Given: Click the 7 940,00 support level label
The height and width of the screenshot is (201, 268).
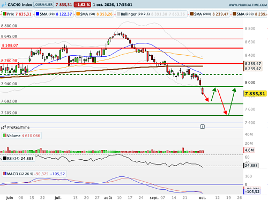Looking at the screenshot, I should (x=9, y=84).
